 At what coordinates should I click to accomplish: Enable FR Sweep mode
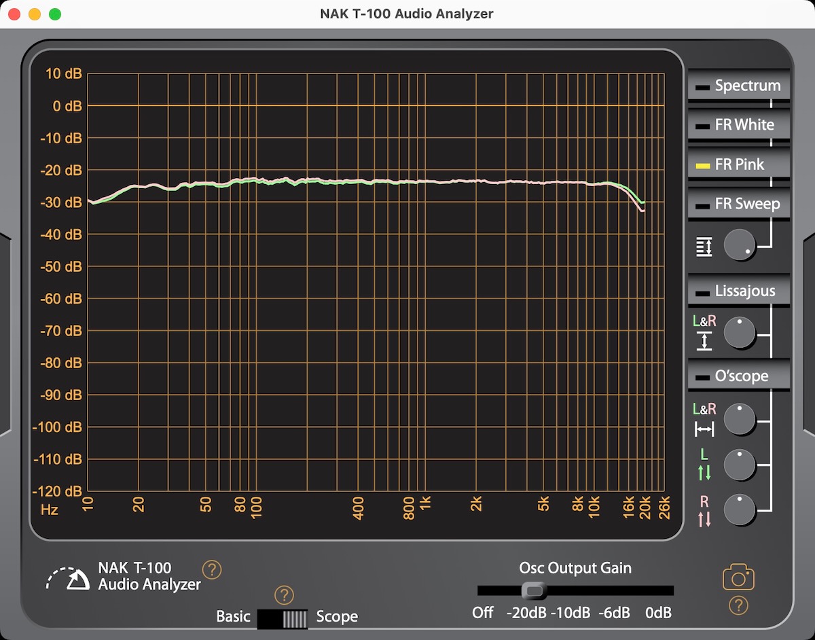739,204
